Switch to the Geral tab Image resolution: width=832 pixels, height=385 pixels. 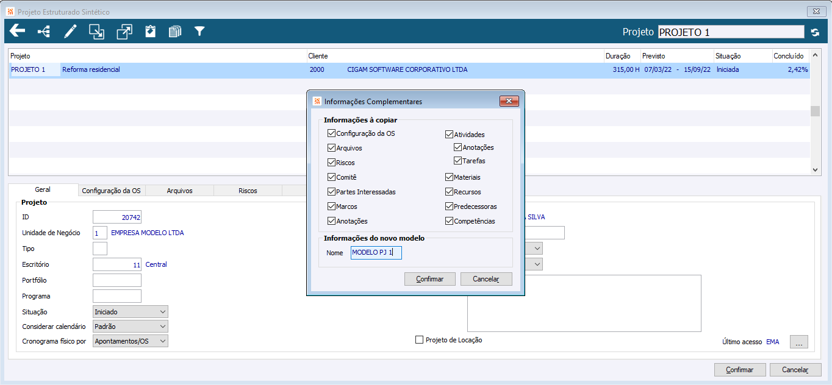43,190
